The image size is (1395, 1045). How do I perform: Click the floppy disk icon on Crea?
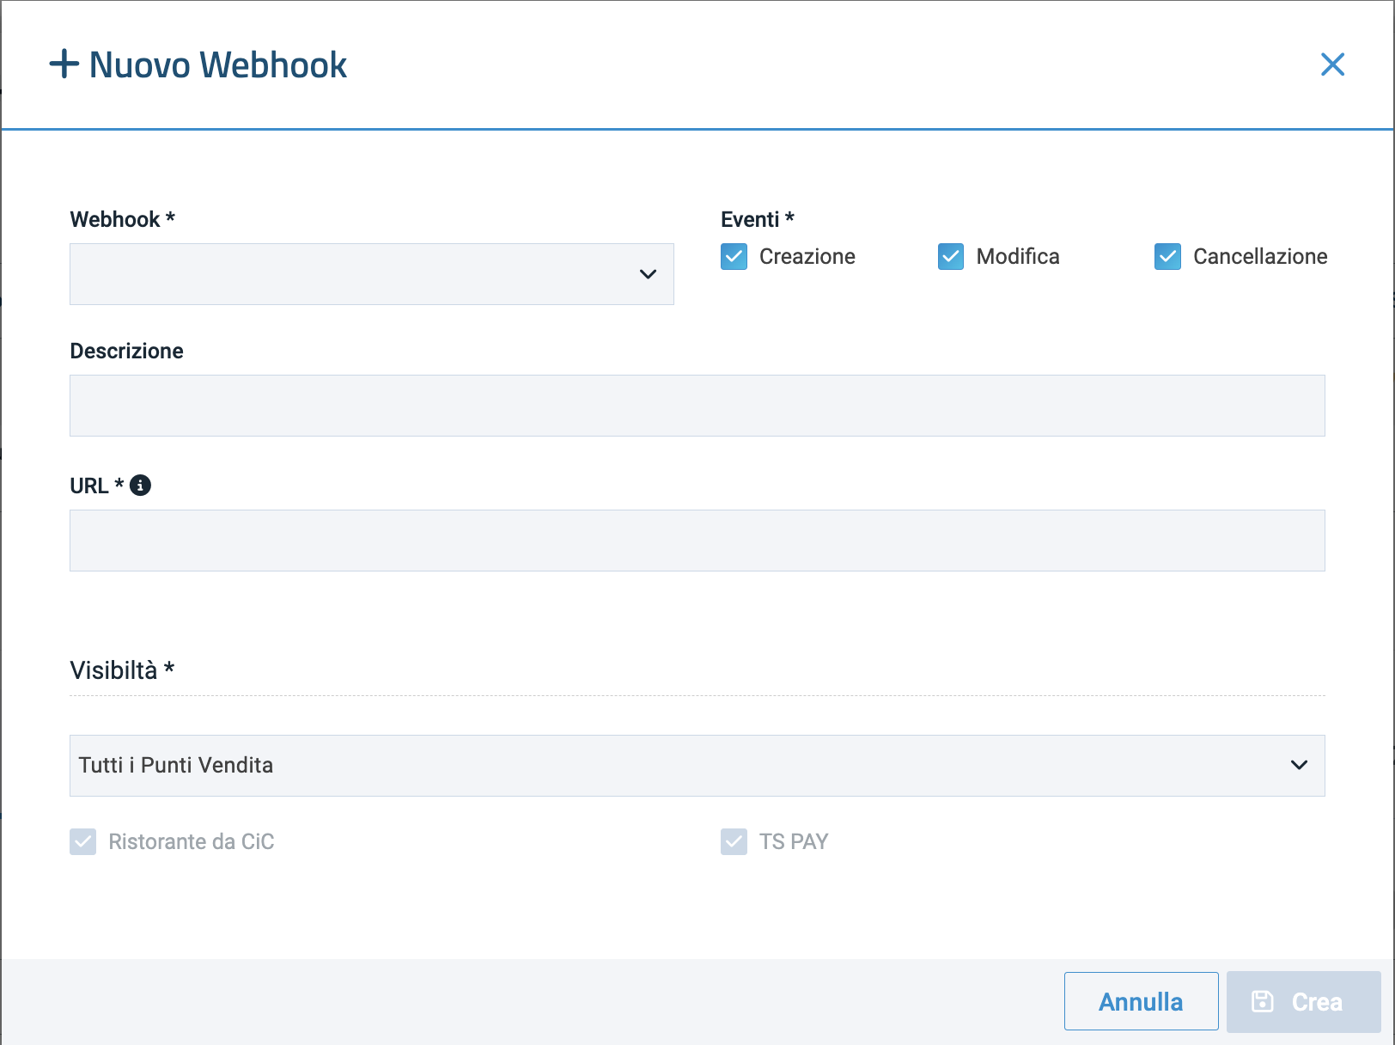(1262, 1001)
